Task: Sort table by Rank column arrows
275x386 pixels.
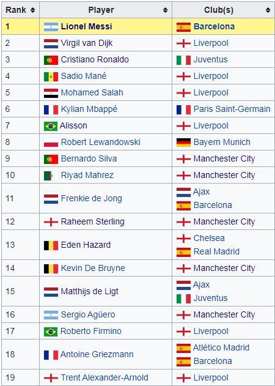Action: (32, 10)
